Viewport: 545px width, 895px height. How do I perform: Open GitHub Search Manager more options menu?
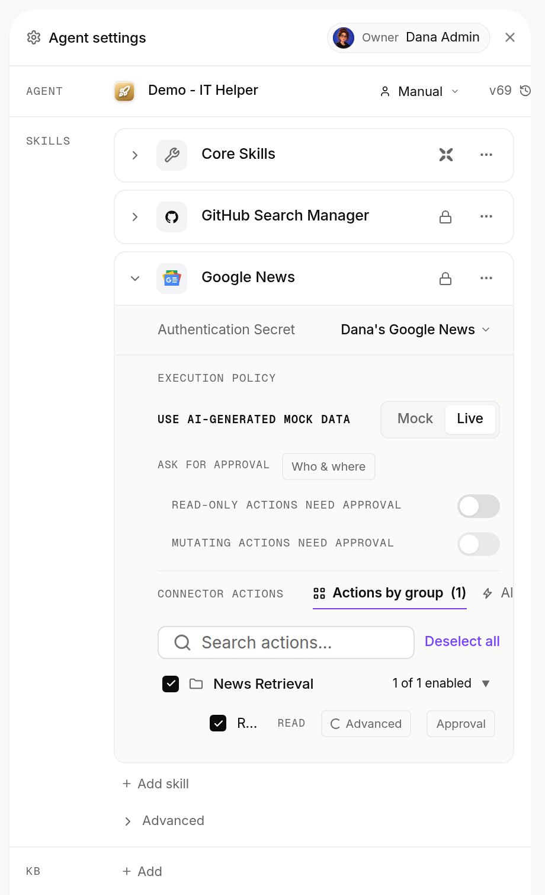click(486, 216)
